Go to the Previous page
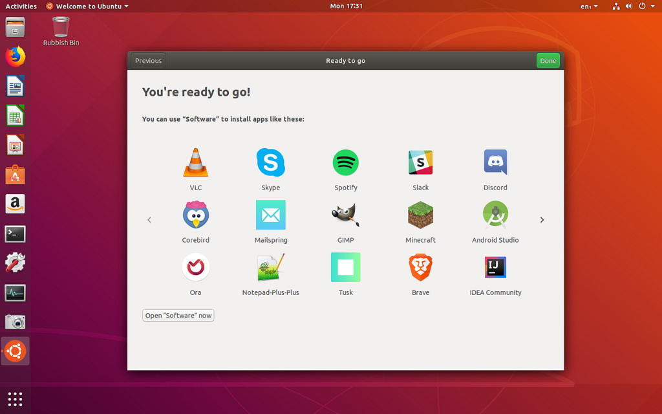662x414 pixels. [148, 60]
